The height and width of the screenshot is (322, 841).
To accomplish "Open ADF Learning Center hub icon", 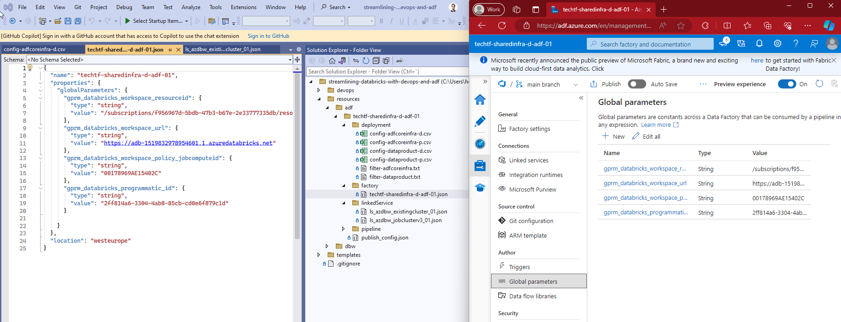I will point(480,188).
